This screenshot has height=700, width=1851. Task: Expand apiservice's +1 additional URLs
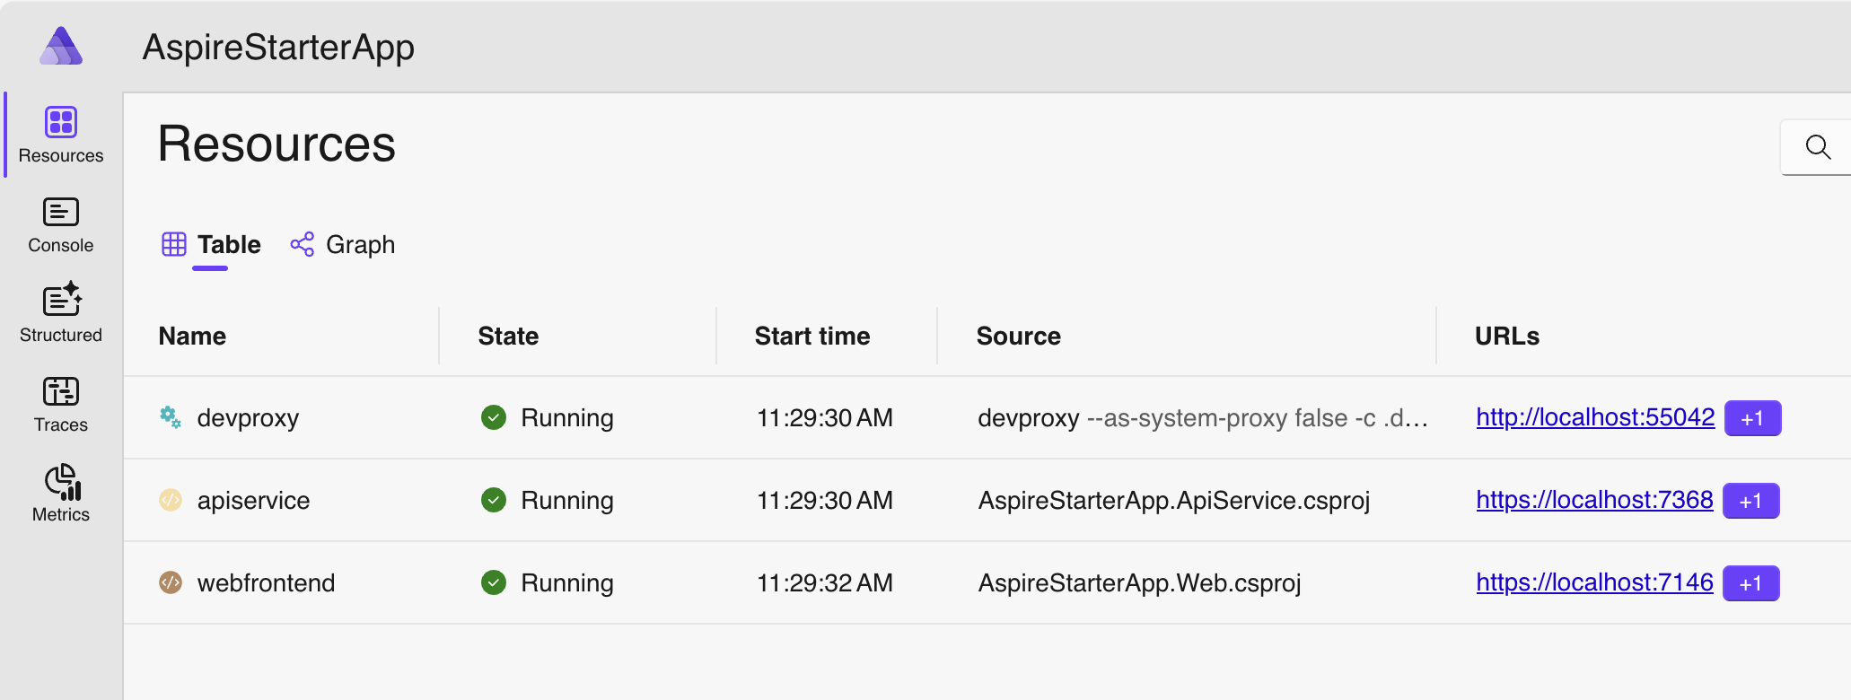[1750, 501]
